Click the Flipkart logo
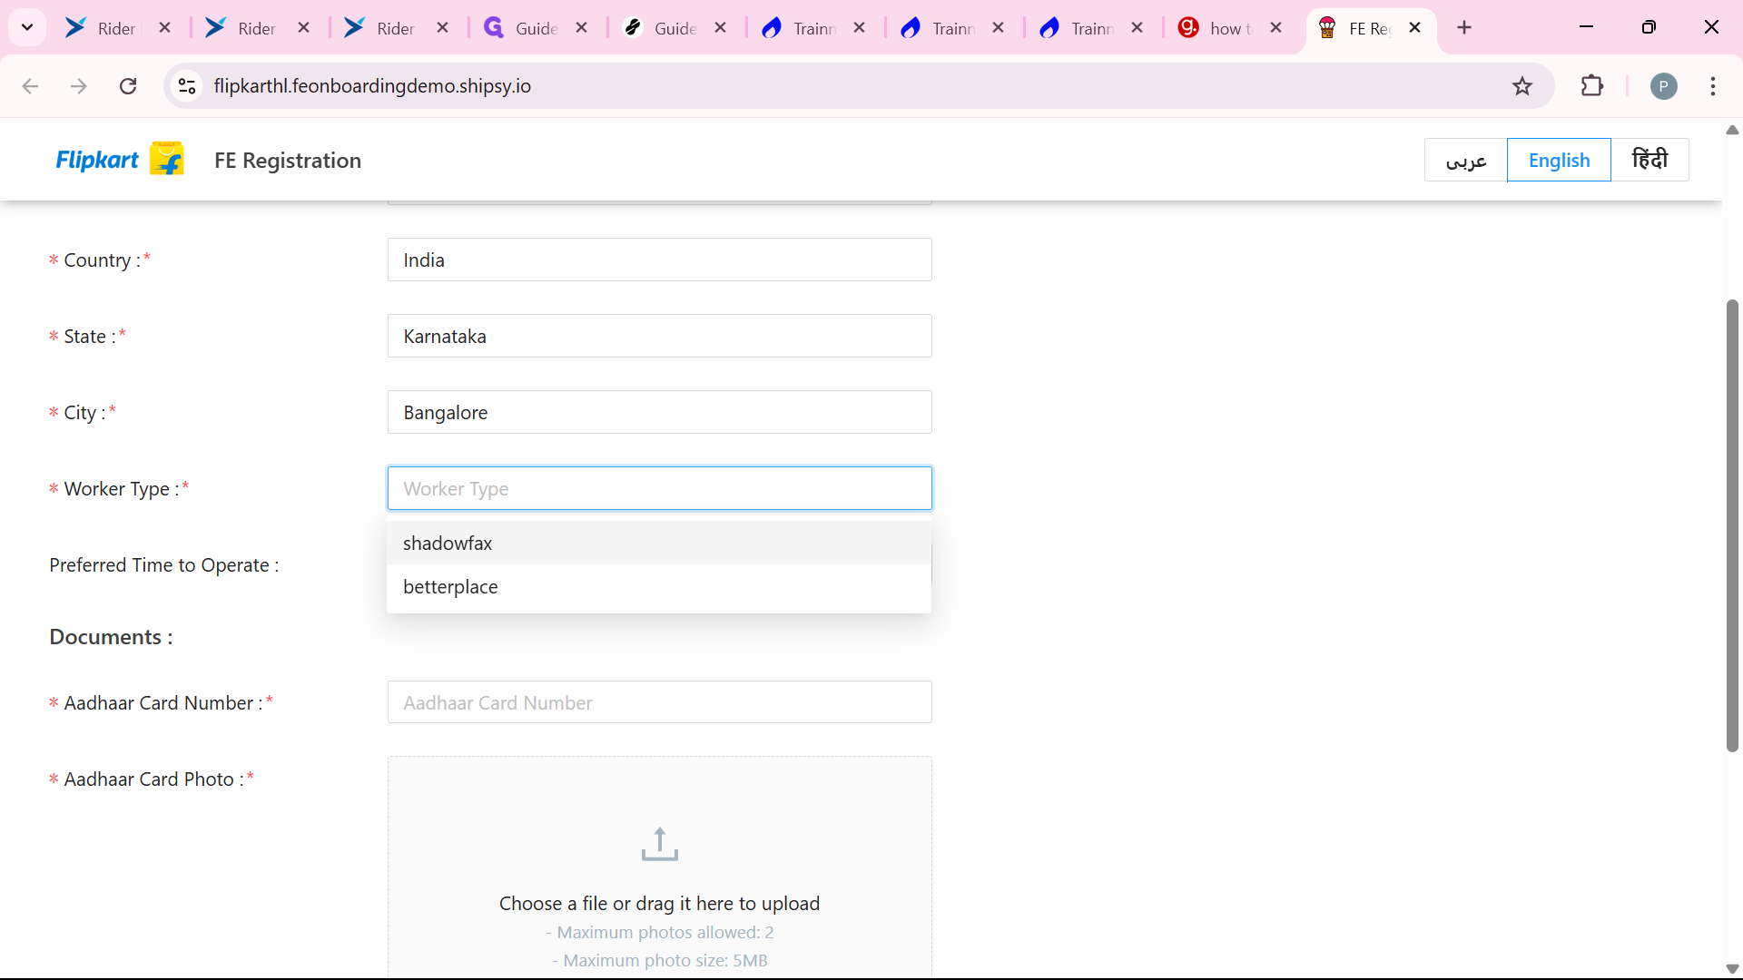This screenshot has height=980, width=1743. (120, 160)
